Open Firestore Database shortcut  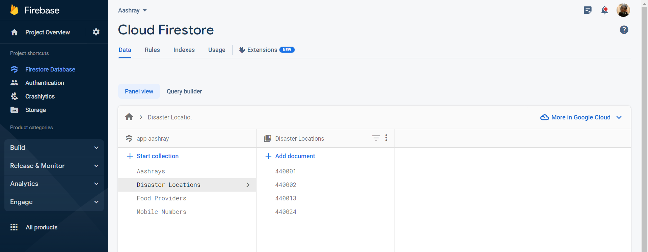click(x=50, y=69)
